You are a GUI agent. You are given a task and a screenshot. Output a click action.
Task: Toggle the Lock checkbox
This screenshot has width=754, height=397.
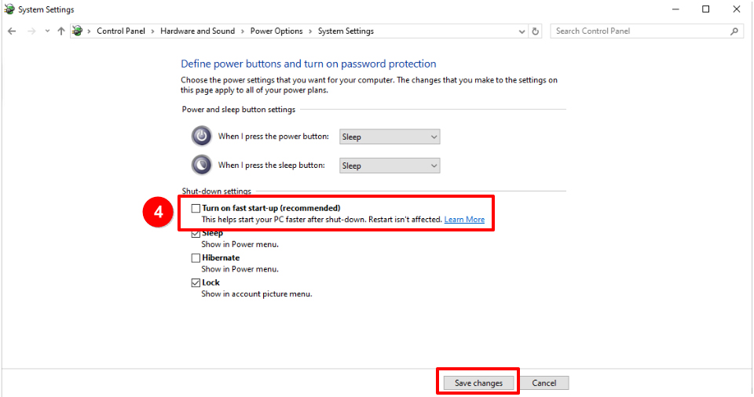coord(196,282)
